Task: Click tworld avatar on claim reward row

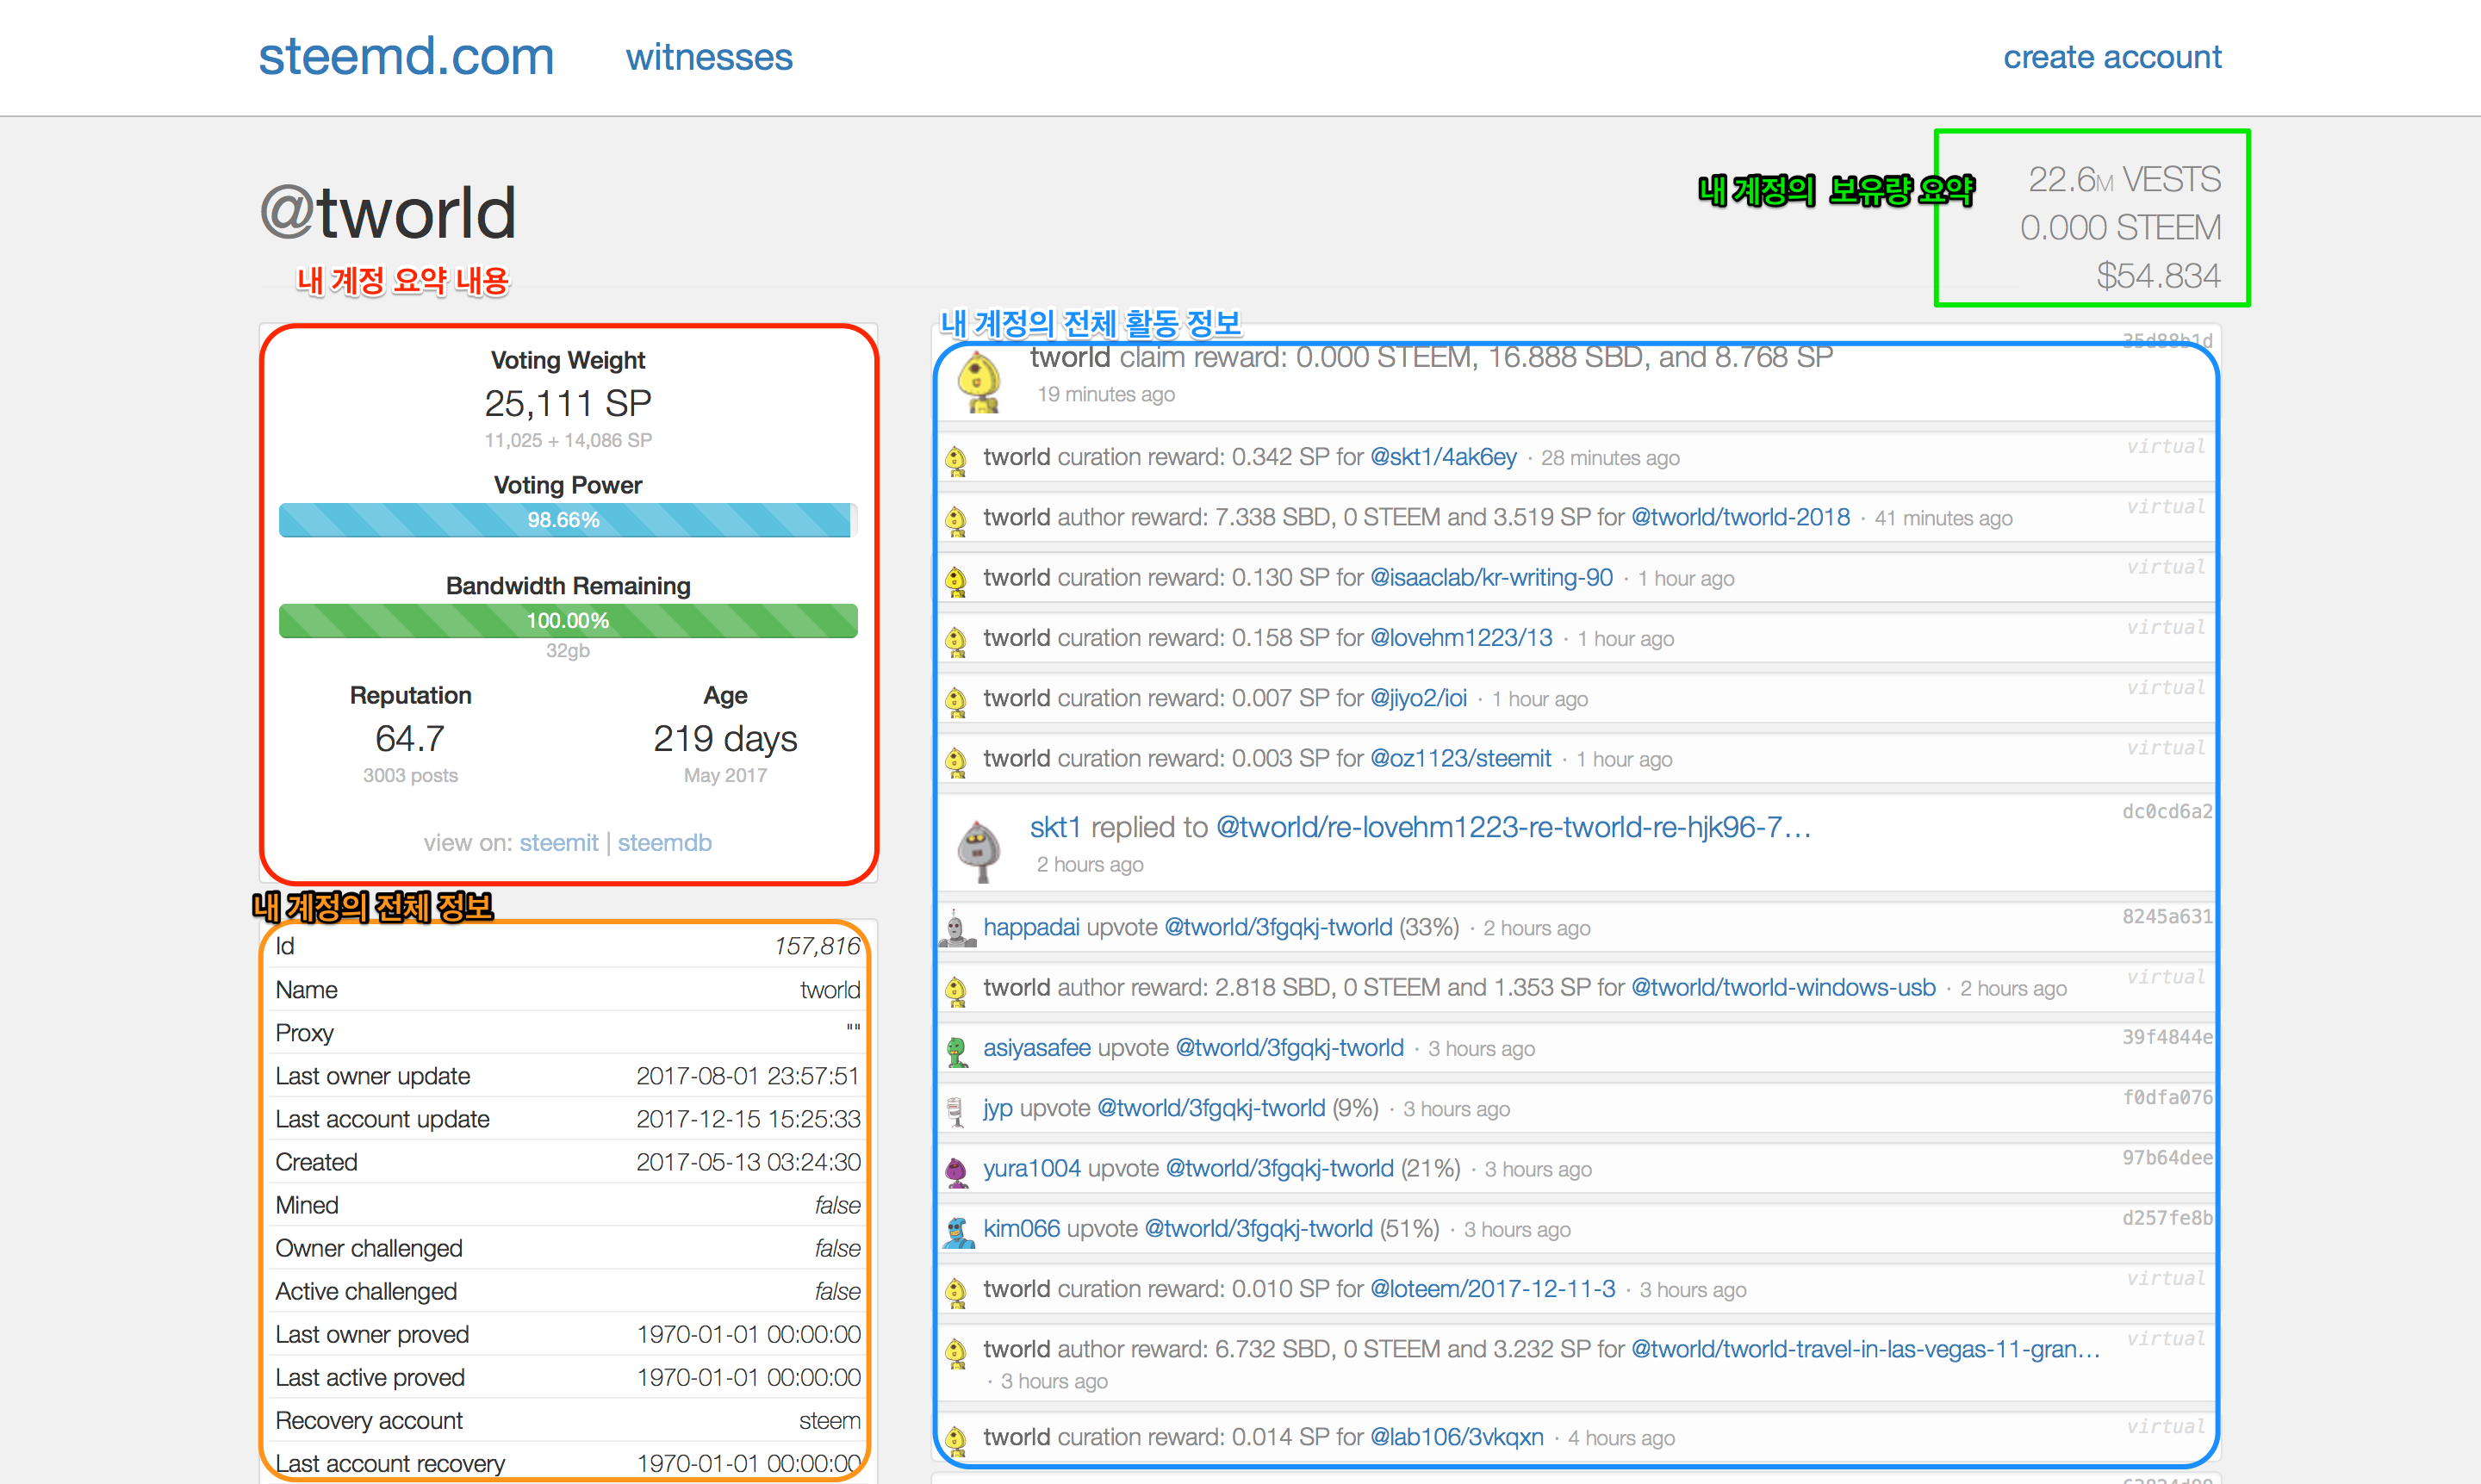Action: [979, 381]
